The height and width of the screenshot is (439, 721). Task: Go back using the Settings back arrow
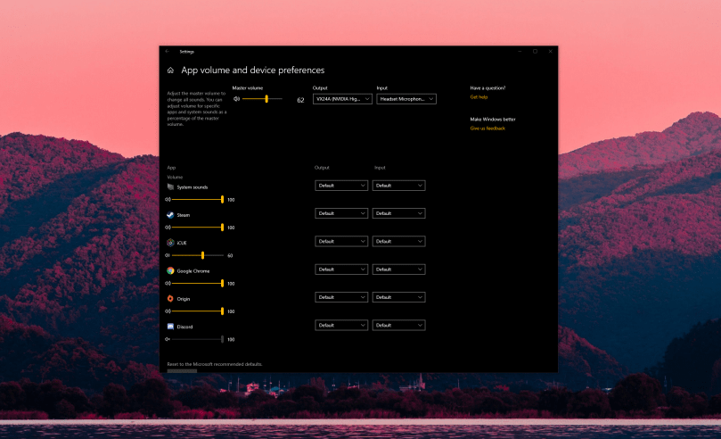[168, 51]
